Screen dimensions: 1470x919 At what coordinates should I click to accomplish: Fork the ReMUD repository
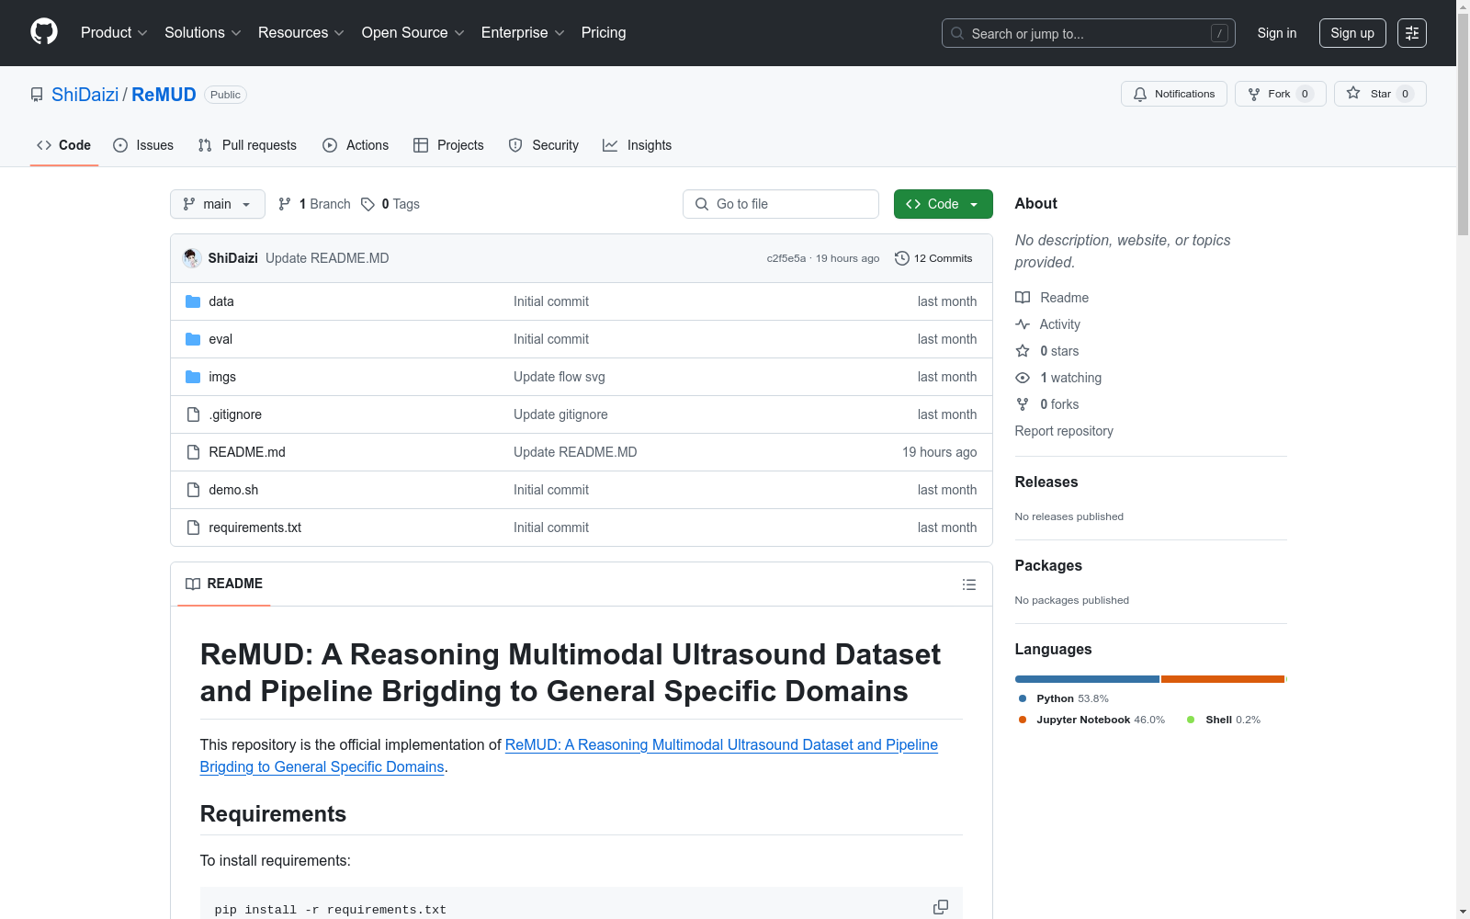point(1279,94)
